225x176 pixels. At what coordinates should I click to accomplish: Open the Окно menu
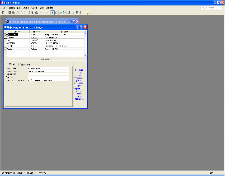[x=42, y=8]
